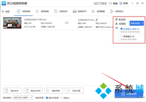Click the music note audio icon
146x102 pixels.
[x=117, y=28]
